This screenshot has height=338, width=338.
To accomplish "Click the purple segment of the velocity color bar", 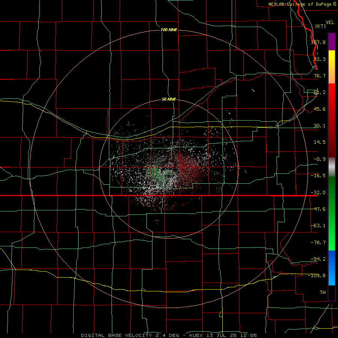I will click(x=332, y=42).
